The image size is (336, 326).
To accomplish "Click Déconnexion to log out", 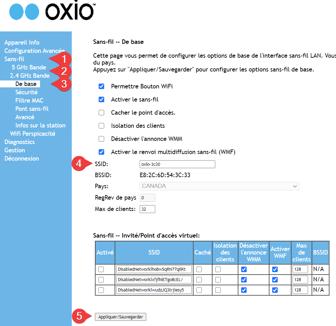I will coord(21,159).
